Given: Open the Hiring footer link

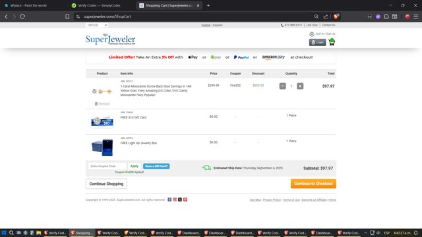Looking at the screenshot, I should tap(332, 200).
